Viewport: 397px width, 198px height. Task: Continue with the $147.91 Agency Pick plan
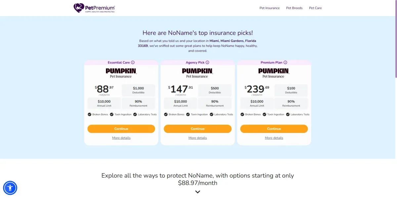198,129
